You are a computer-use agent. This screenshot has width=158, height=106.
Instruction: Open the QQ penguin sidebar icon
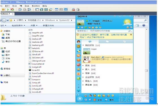point(79,42)
